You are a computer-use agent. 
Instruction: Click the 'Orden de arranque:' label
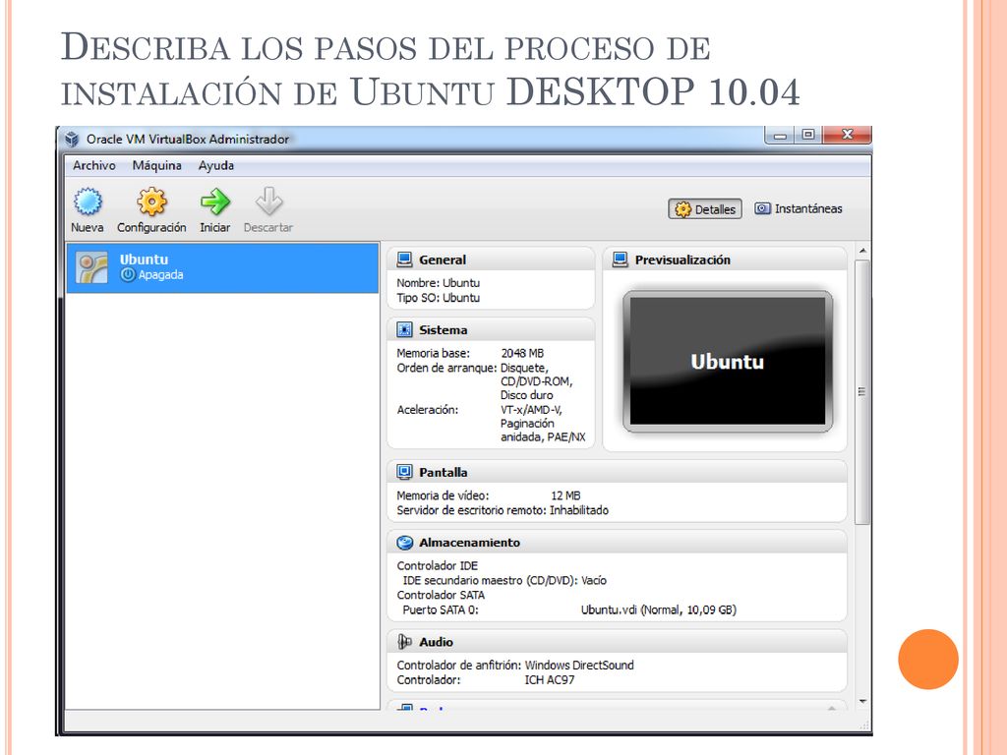tap(447, 368)
